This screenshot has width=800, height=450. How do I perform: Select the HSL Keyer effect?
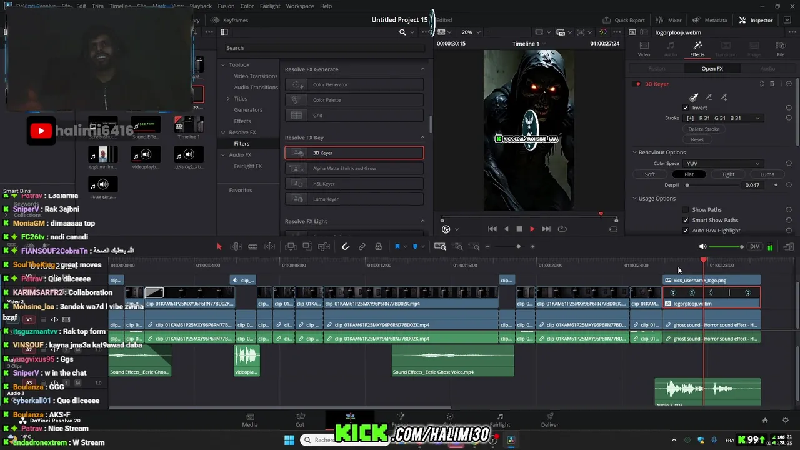tap(354, 184)
